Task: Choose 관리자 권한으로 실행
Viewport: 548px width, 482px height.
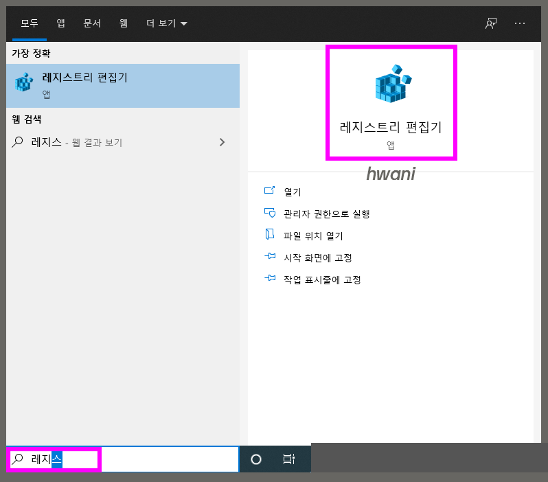Action: [x=327, y=214]
